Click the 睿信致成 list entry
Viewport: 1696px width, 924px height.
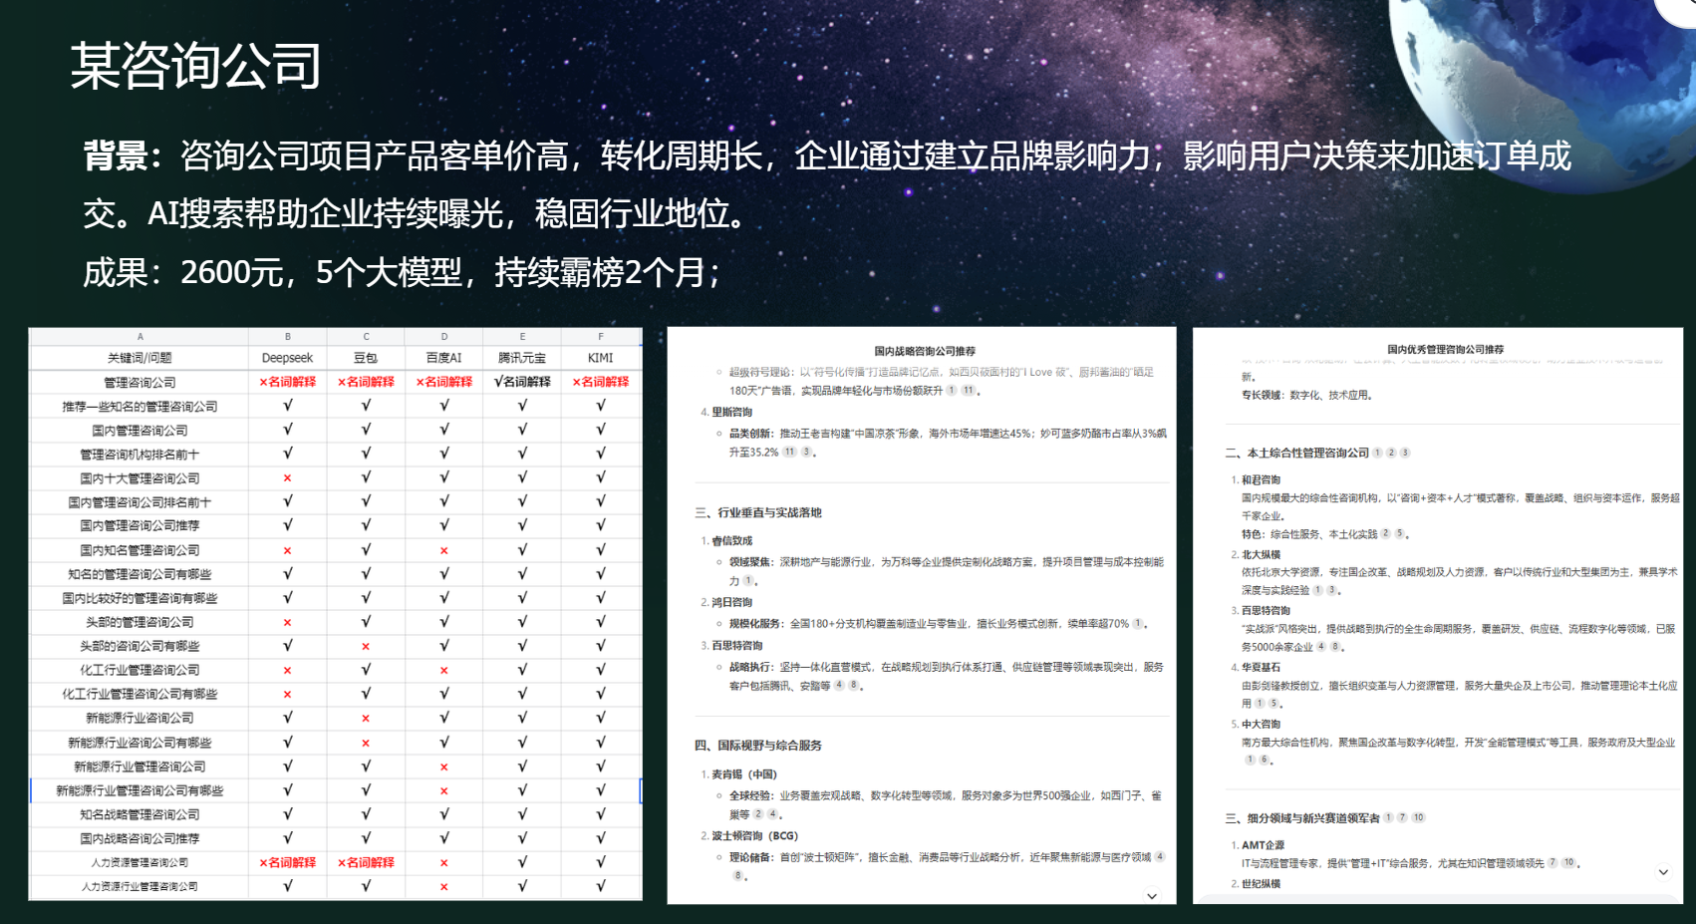pos(731,540)
